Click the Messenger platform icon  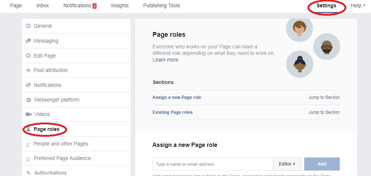[29, 100]
